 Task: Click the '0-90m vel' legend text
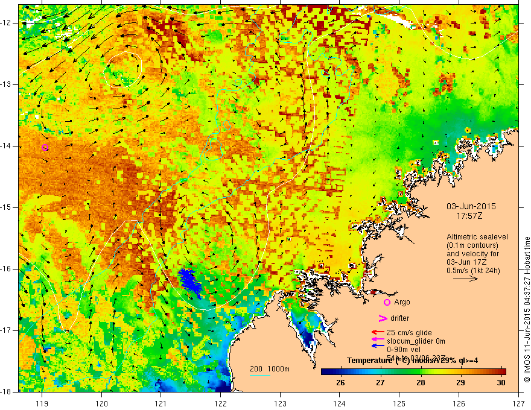coord(404,350)
